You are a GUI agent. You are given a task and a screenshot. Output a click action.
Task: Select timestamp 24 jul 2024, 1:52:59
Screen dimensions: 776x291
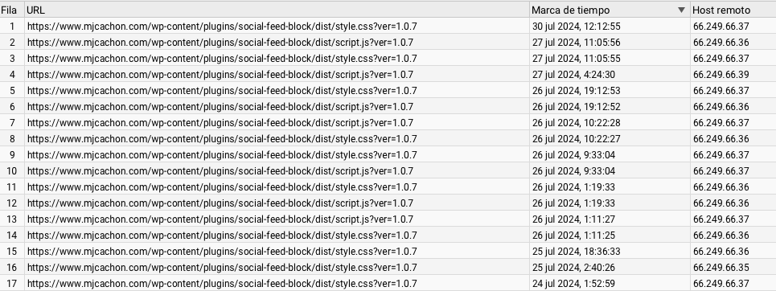point(573,284)
